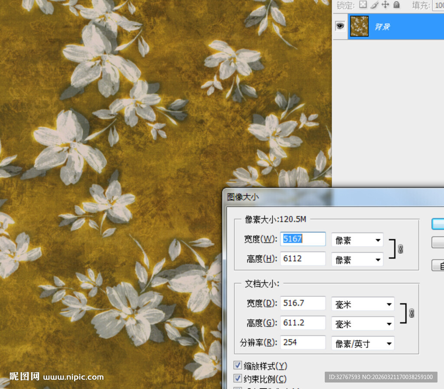Click the document size chain link icon
The image size is (444, 389).
[411, 313]
